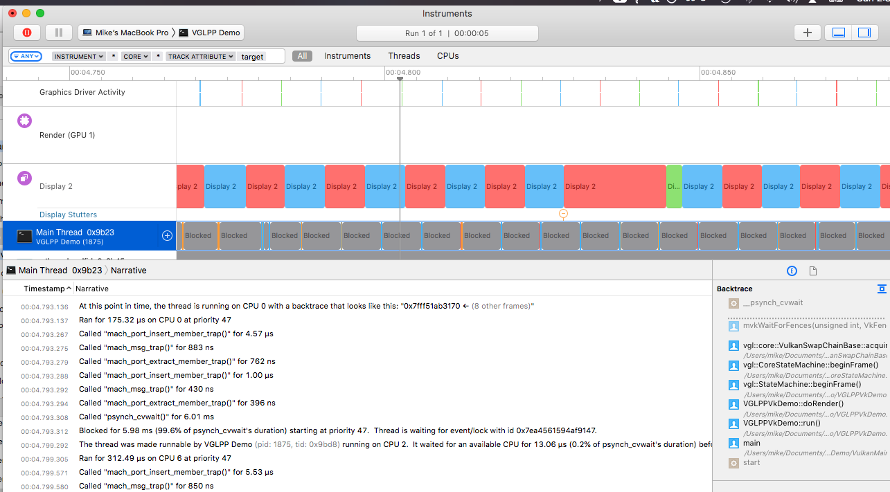Screen dimensions: 890x492
Task: Pause the trace recording
Action: coord(59,33)
